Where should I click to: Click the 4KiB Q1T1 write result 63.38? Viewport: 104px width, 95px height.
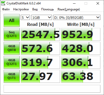[x=81, y=76]
